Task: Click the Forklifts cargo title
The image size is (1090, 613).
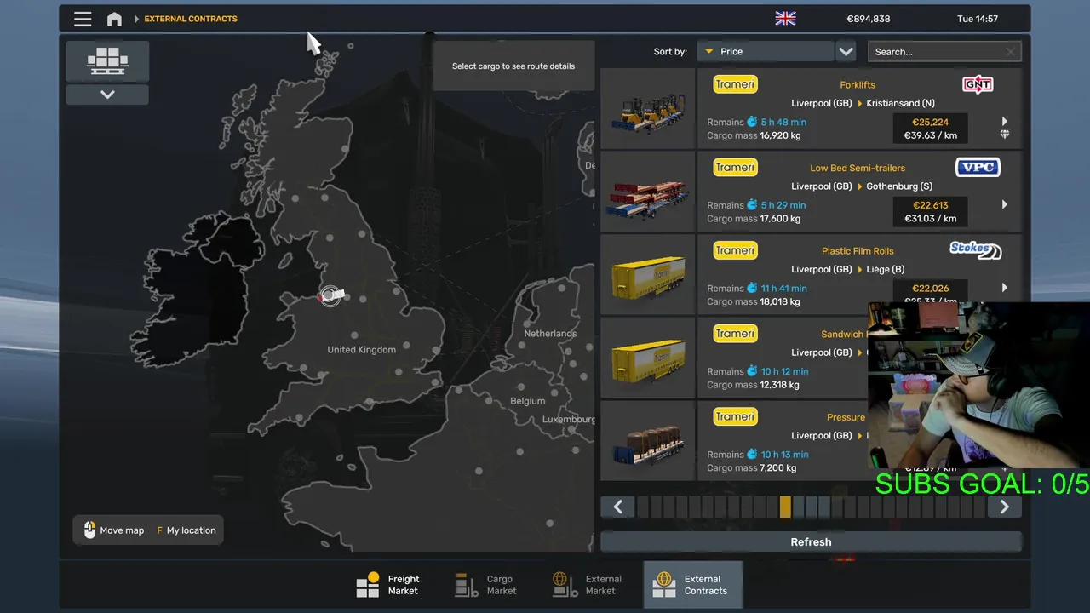Action: 858,85
